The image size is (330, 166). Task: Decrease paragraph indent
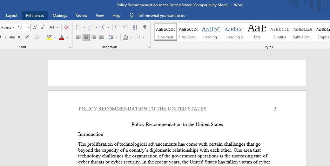(118, 27)
